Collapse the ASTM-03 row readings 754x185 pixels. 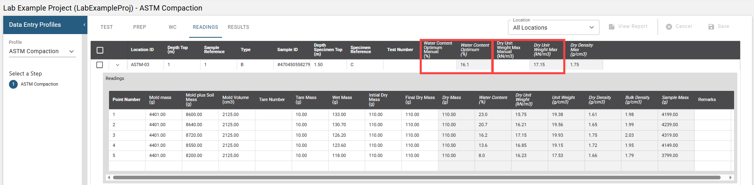118,65
